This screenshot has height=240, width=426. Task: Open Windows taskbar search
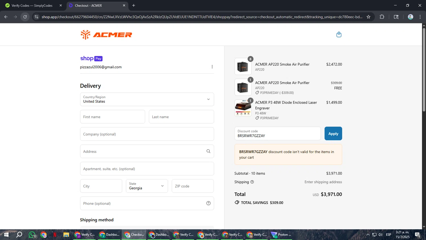click(19, 235)
